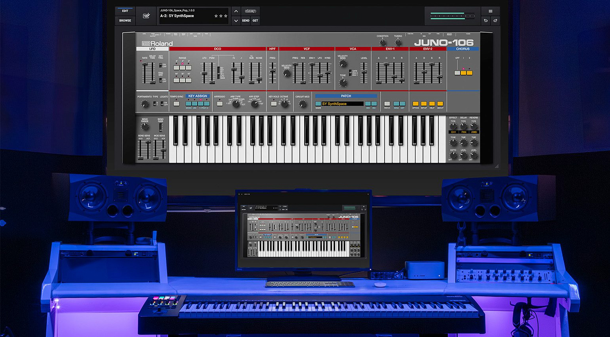Viewport: 610px width, 337px height.
Task: Enable Chorus I button
Action: tap(463, 73)
